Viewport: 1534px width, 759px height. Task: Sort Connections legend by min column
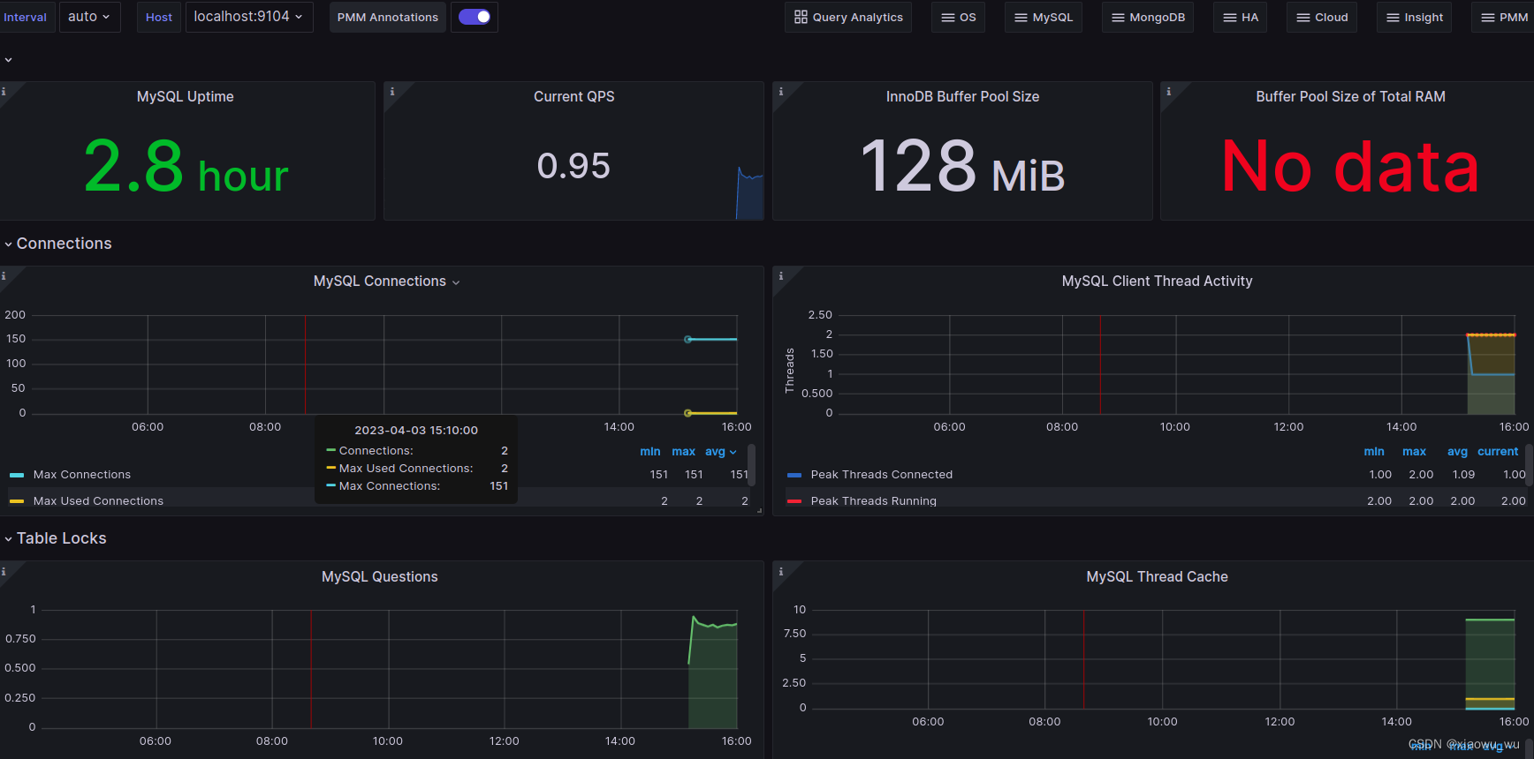tap(650, 452)
